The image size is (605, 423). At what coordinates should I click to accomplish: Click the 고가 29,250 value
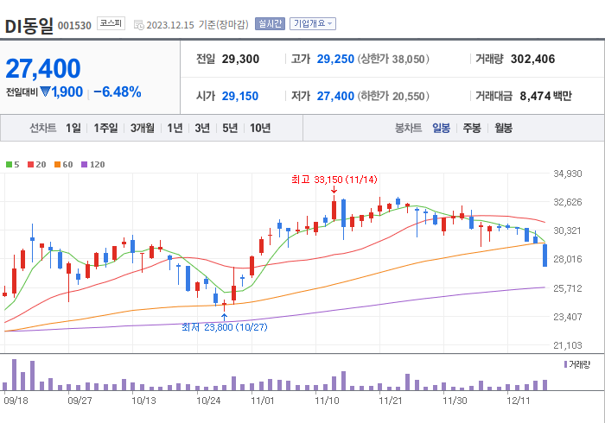click(x=335, y=59)
